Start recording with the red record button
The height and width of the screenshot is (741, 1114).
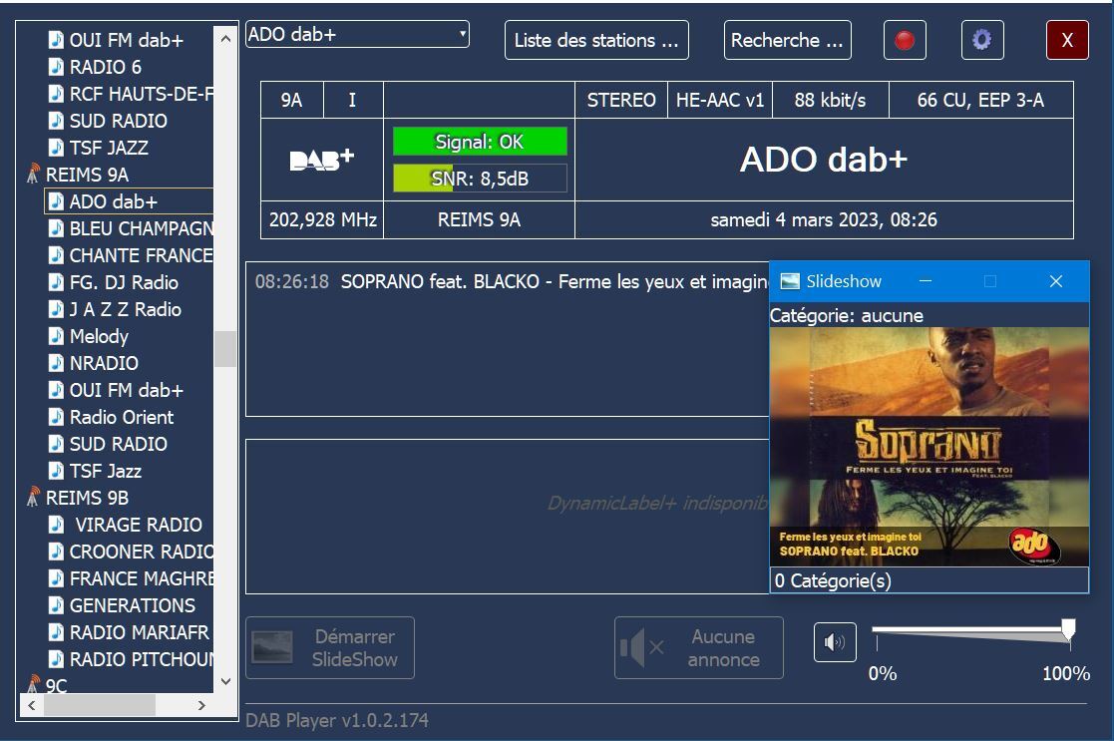[x=905, y=40]
